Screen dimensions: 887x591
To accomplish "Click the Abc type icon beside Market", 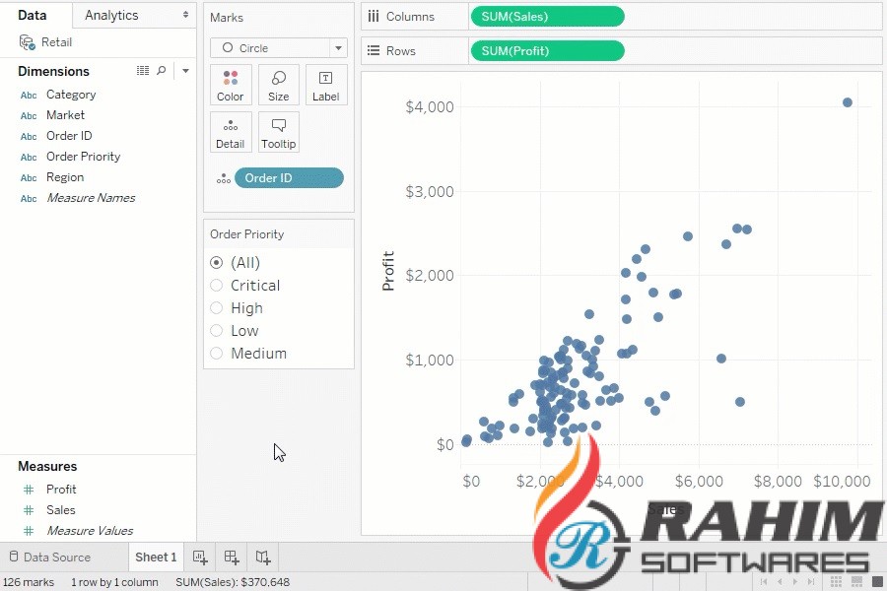I will [29, 116].
